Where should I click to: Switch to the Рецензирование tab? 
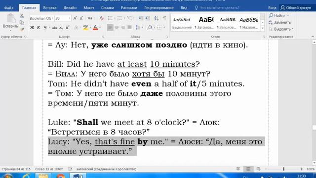pos(159,8)
